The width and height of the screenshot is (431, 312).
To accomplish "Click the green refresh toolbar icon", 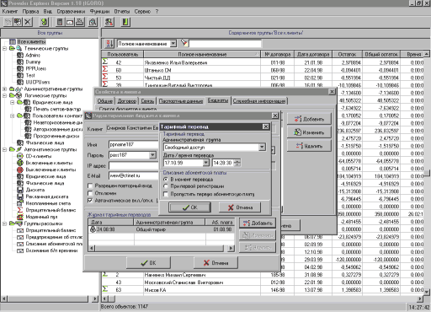I will (x=44, y=22).
